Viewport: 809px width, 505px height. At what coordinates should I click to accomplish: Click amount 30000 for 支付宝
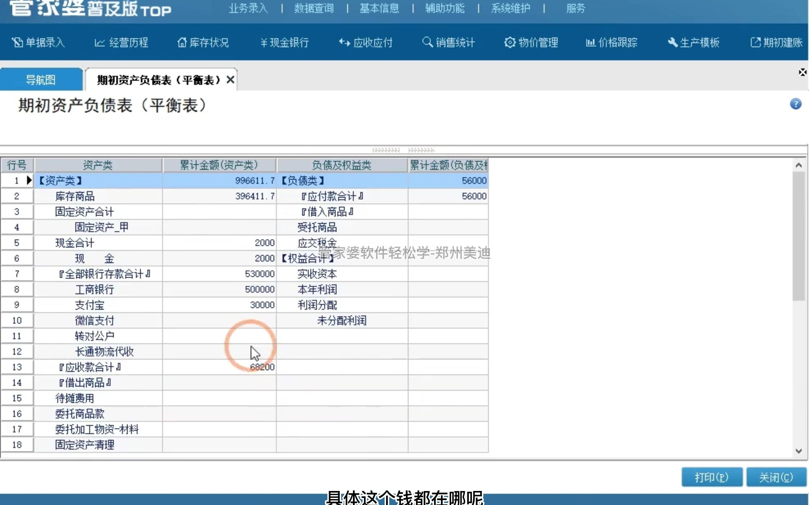point(219,305)
